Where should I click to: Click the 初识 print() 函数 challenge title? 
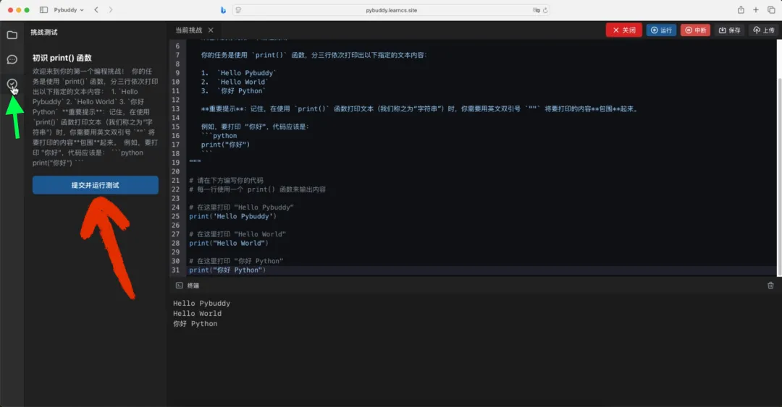62,58
